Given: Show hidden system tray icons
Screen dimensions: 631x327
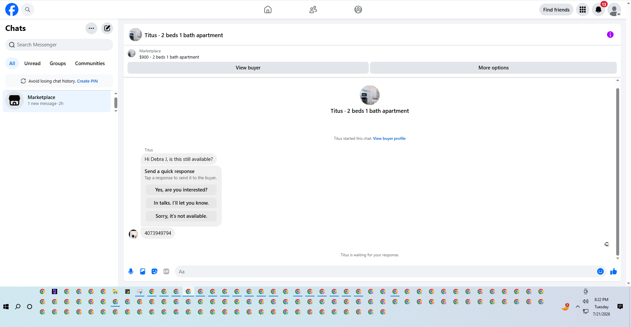Looking at the screenshot, I should click(577, 307).
